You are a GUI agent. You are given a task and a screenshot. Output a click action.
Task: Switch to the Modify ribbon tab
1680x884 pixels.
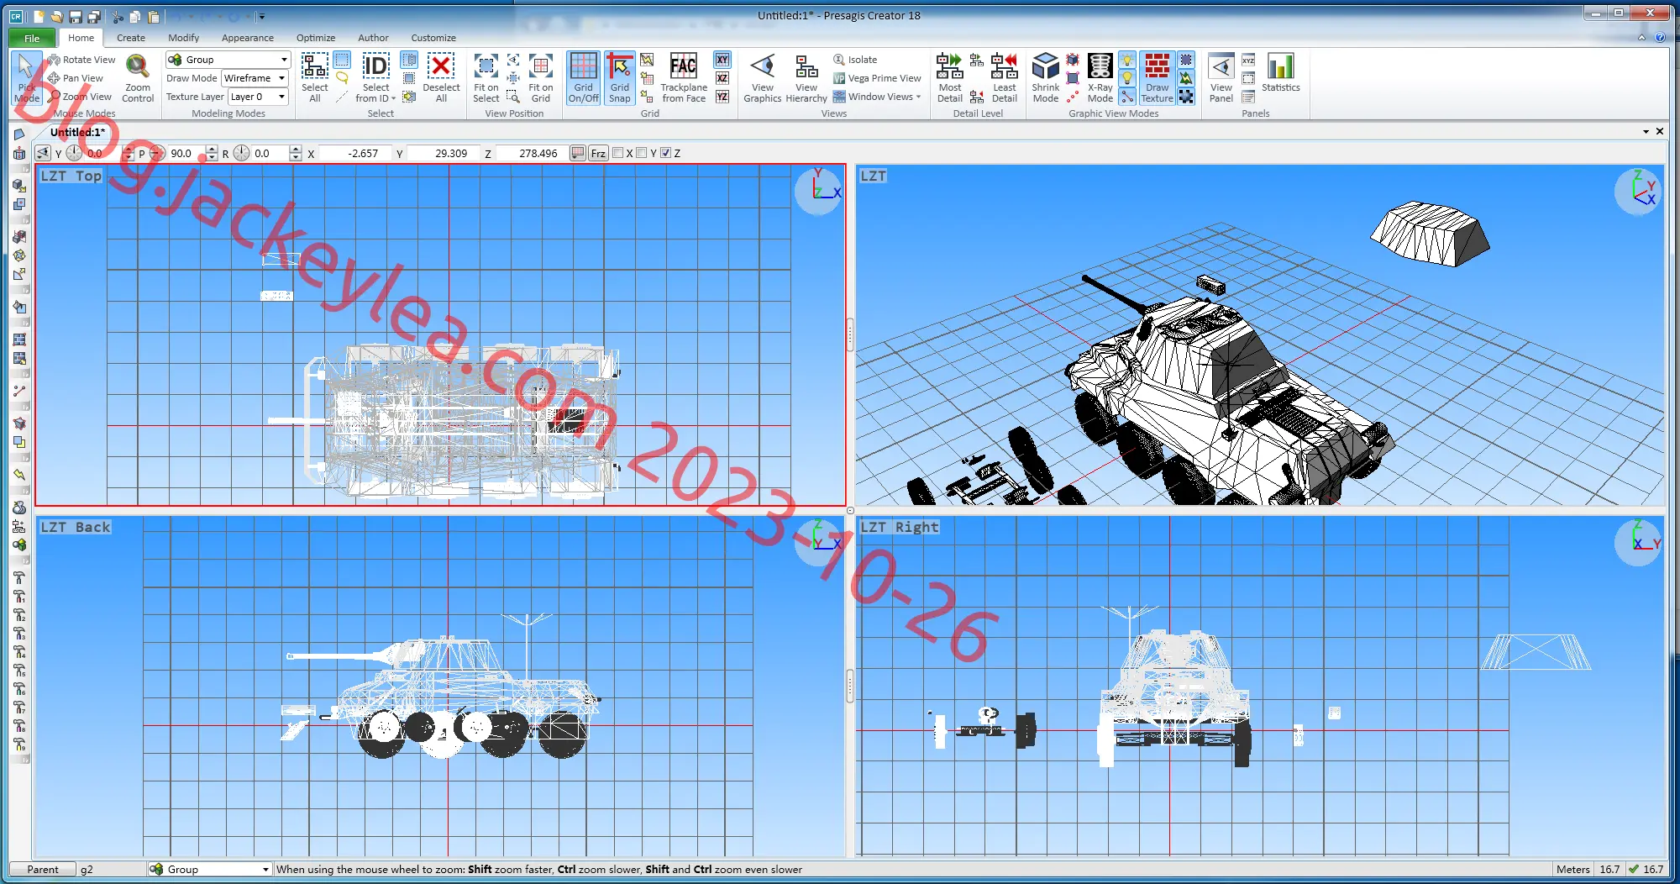183,38
